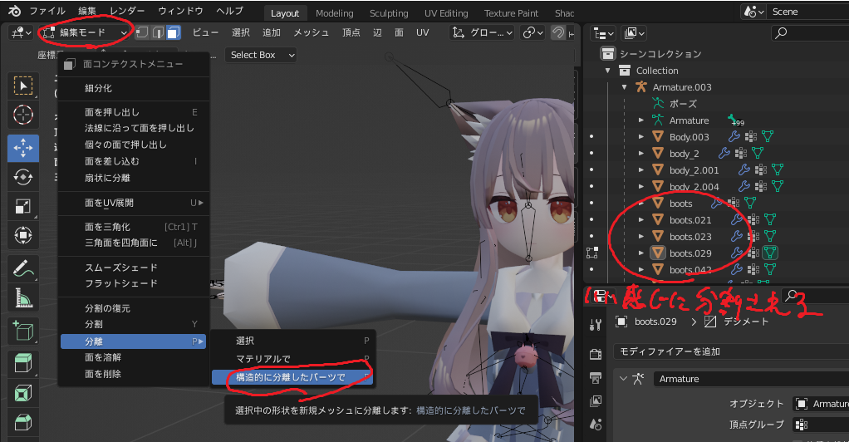Open the モディファイアーを追加 dropdown
This screenshot has width=849, height=442.
coord(731,351)
